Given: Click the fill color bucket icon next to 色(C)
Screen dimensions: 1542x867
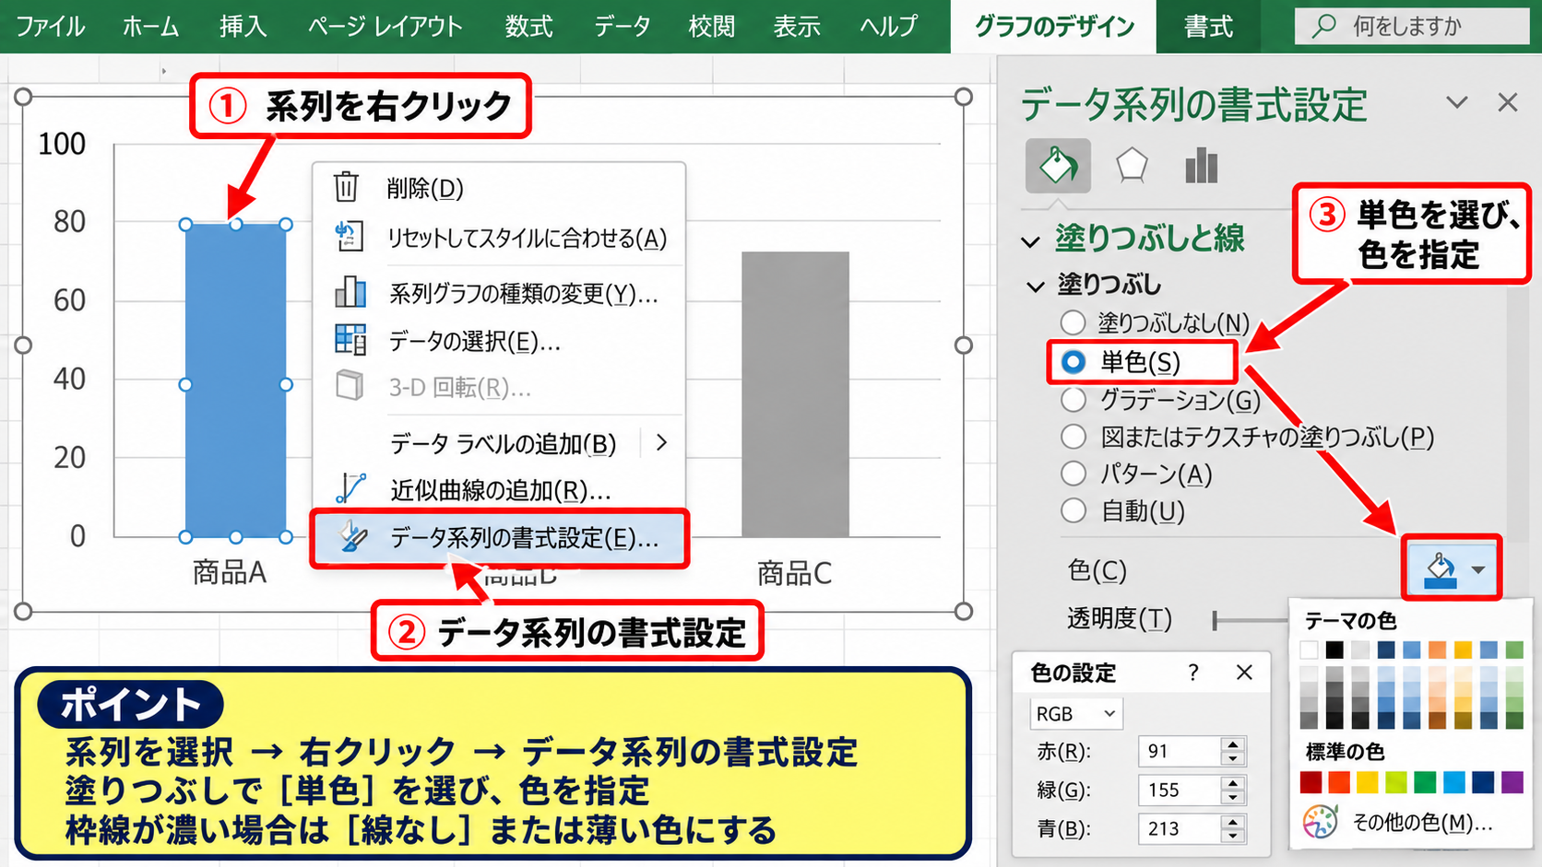Looking at the screenshot, I should coord(1440,569).
